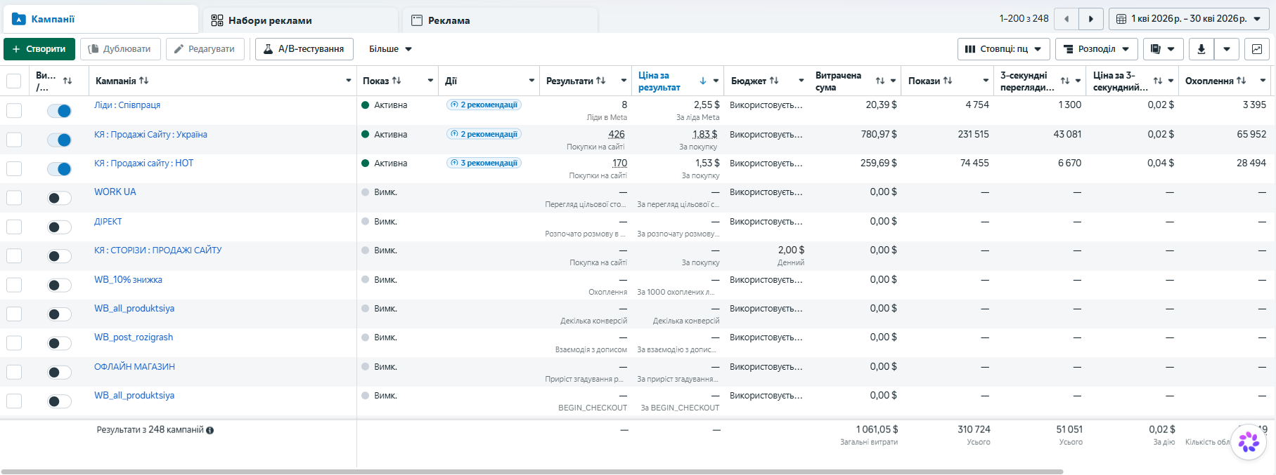Open the charts view icon
Image resolution: width=1276 pixels, height=475 pixels.
pyautogui.click(x=1256, y=49)
